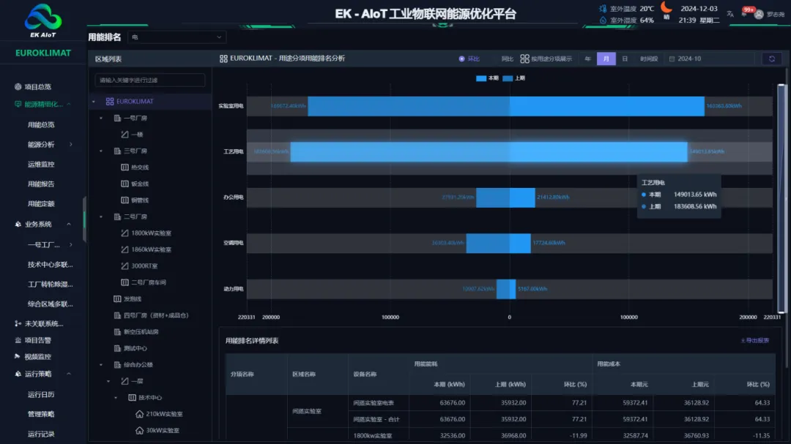Click the 上期 legend color swatch
791x444 pixels.
pos(507,78)
